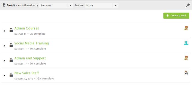The image size is (192, 109).
Task: Expand the New Sales Staff goal
Action: tap(4, 75)
